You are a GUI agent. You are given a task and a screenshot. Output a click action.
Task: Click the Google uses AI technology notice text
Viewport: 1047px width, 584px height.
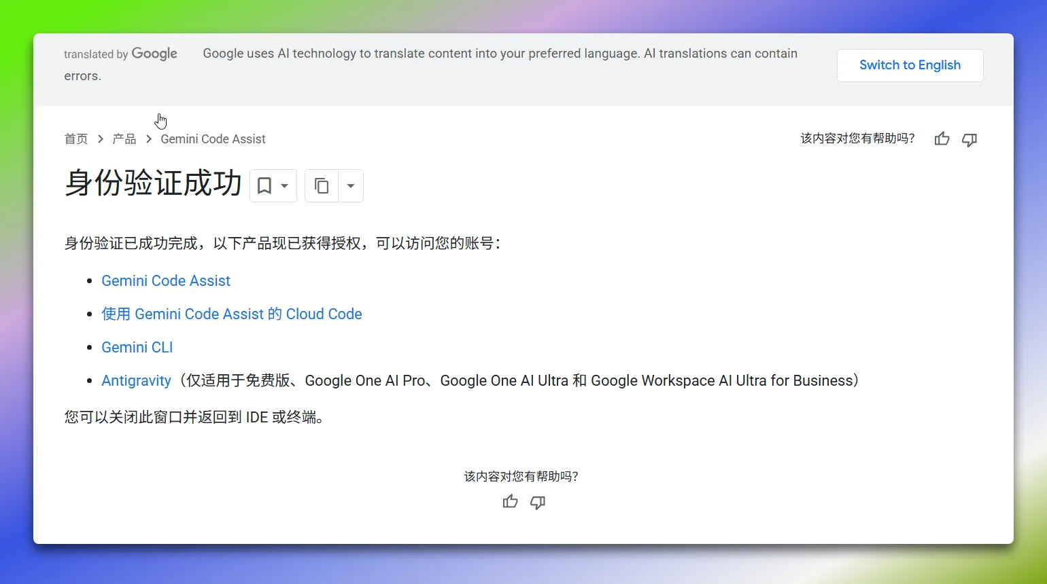[x=431, y=65]
